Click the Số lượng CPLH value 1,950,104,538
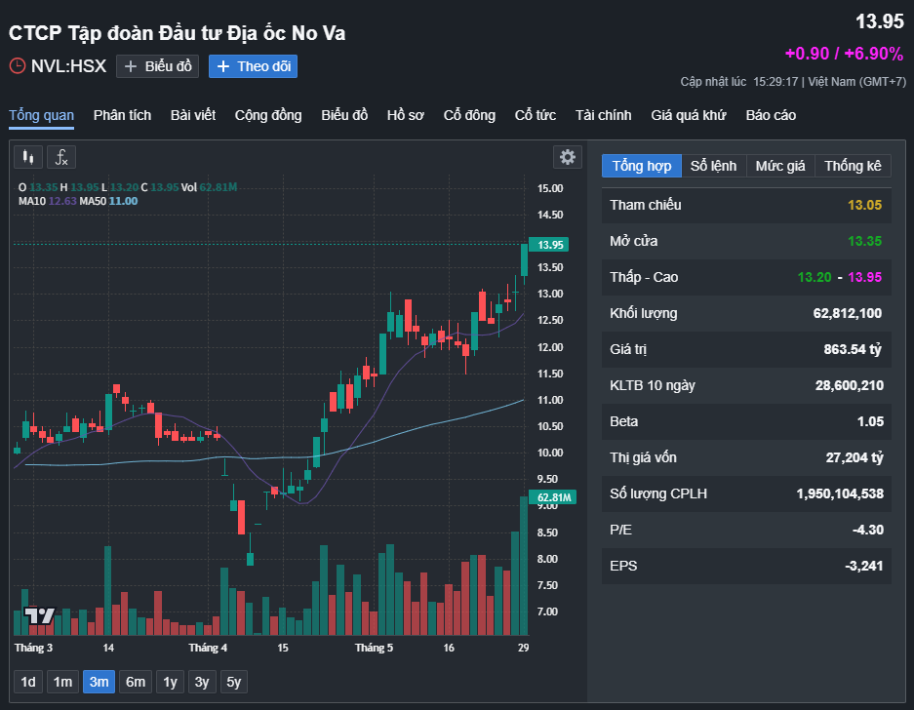 click(840, 494)
